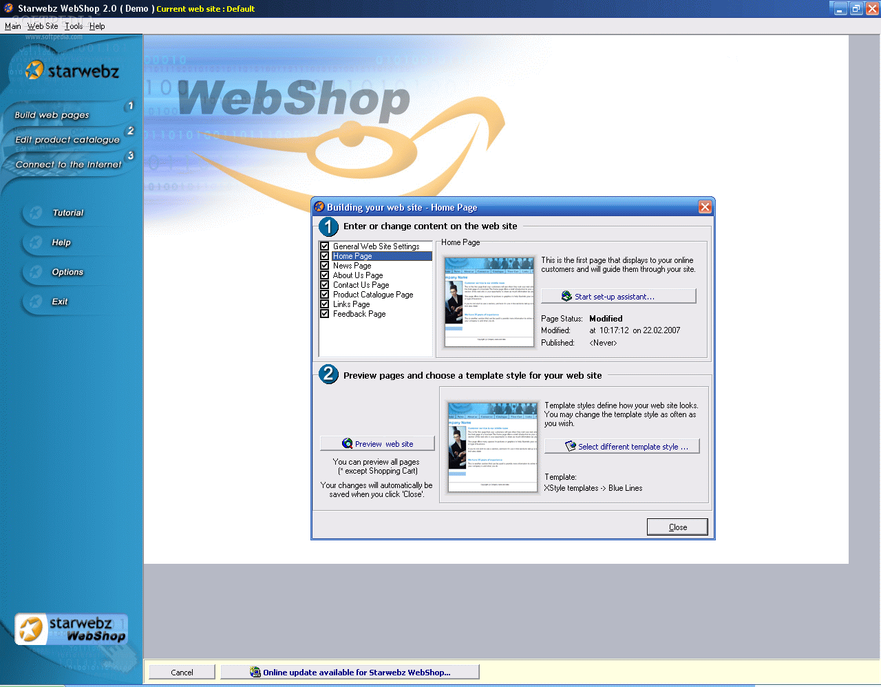This screenshot has height=687, width=881.
Task: Click the Start set-up assistant button
Action: pyautogui.click(x=618, y=296)
